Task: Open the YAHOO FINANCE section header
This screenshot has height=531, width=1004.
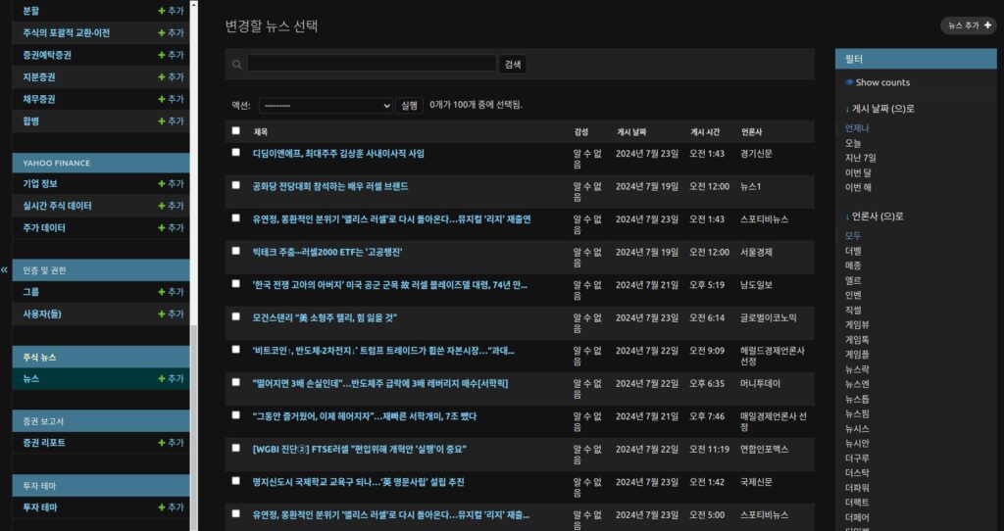Action: [x=56, y=164]
